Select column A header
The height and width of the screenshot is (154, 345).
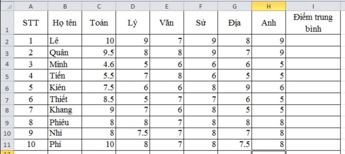[x=31, y=6]
